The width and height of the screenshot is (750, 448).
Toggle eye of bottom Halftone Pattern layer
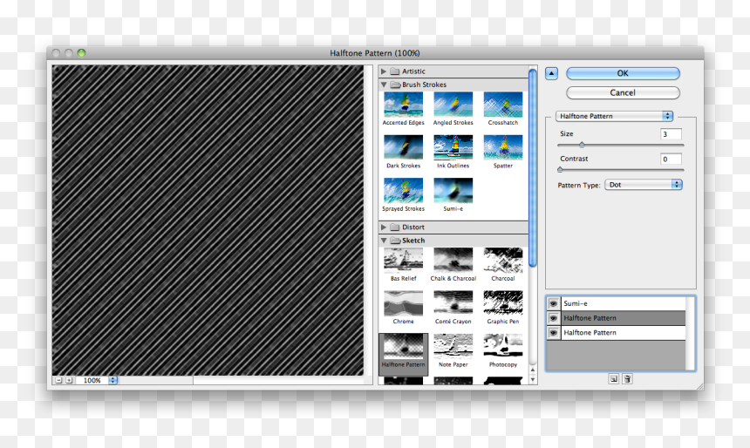[554, 332]
